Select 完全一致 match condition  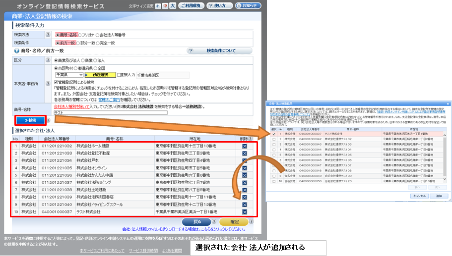pyautogui.click(x=98, y=43)
